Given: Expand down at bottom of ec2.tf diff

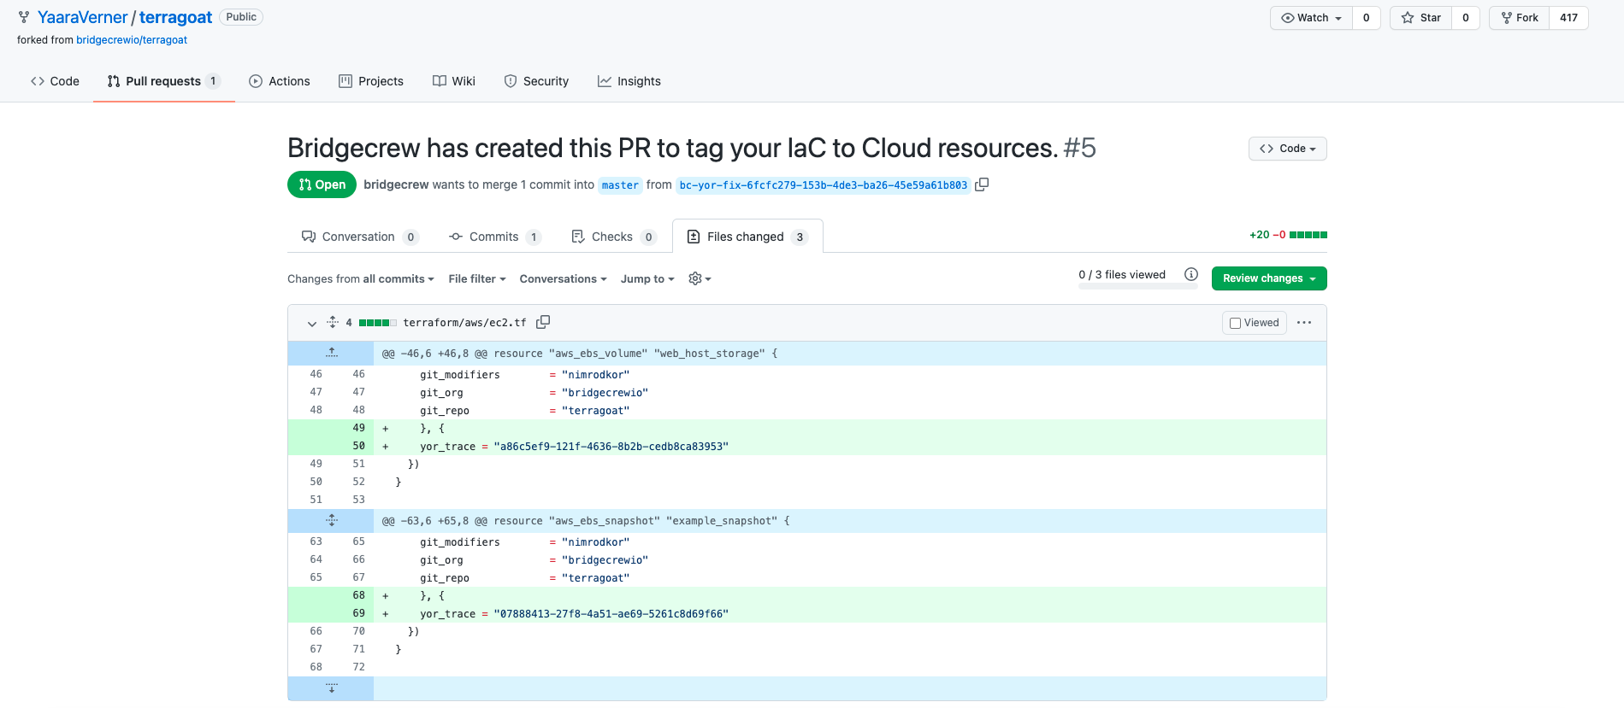Looking at the screenshot, I should tap(332, 688).
